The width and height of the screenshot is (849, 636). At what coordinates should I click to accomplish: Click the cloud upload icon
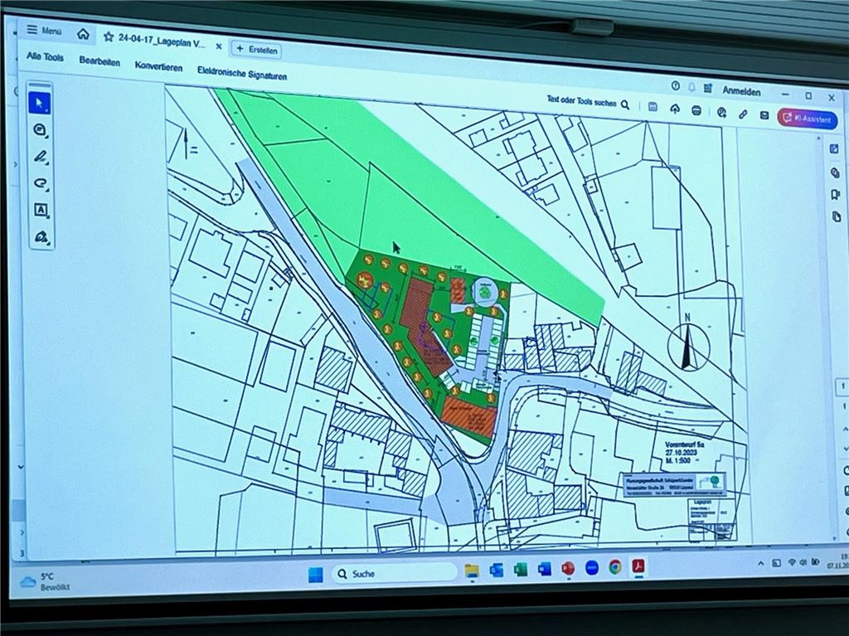tap(675, 109)
